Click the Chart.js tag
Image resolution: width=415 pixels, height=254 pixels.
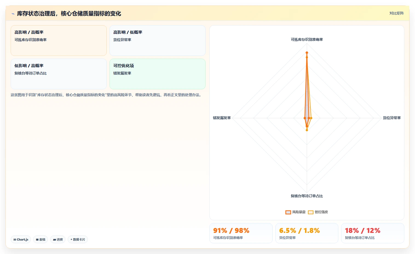pyautogui.click(x=21, y=239)
